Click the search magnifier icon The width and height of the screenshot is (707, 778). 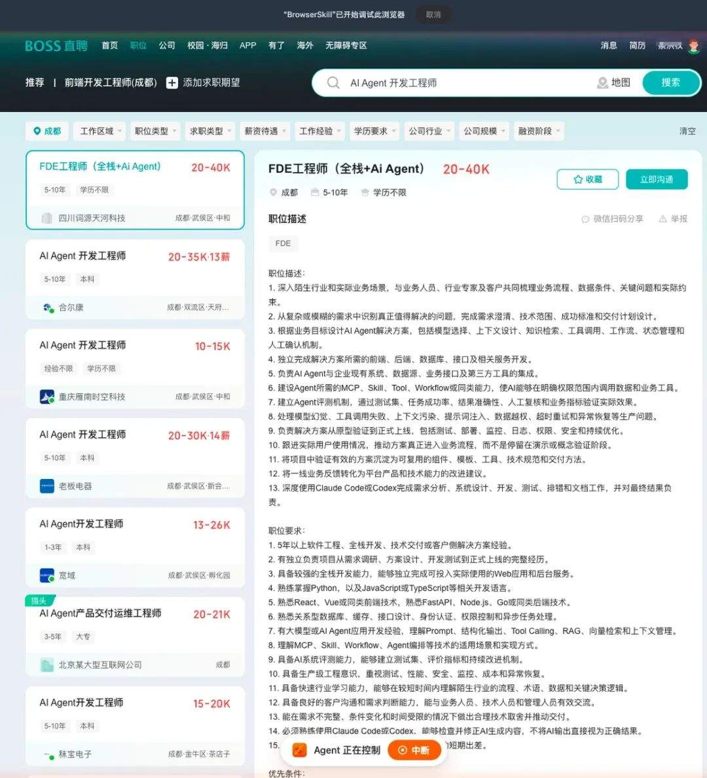coord(333,83)
